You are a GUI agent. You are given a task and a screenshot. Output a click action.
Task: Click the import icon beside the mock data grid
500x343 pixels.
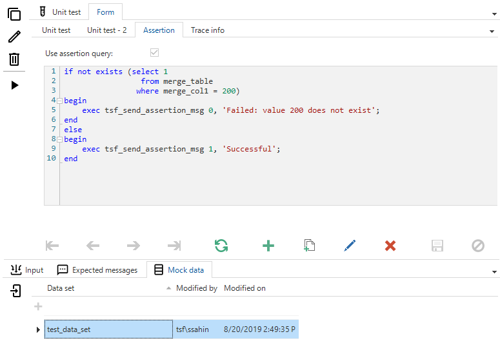(x=15, y=290)
